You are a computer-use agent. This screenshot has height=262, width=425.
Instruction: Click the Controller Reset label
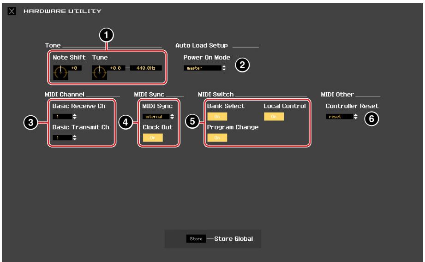pos(352,106)
